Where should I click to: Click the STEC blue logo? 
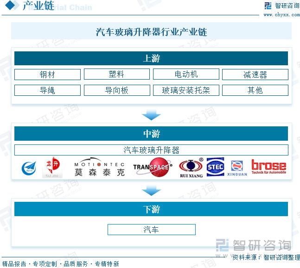pyautogui.click(x=216, y=167)
